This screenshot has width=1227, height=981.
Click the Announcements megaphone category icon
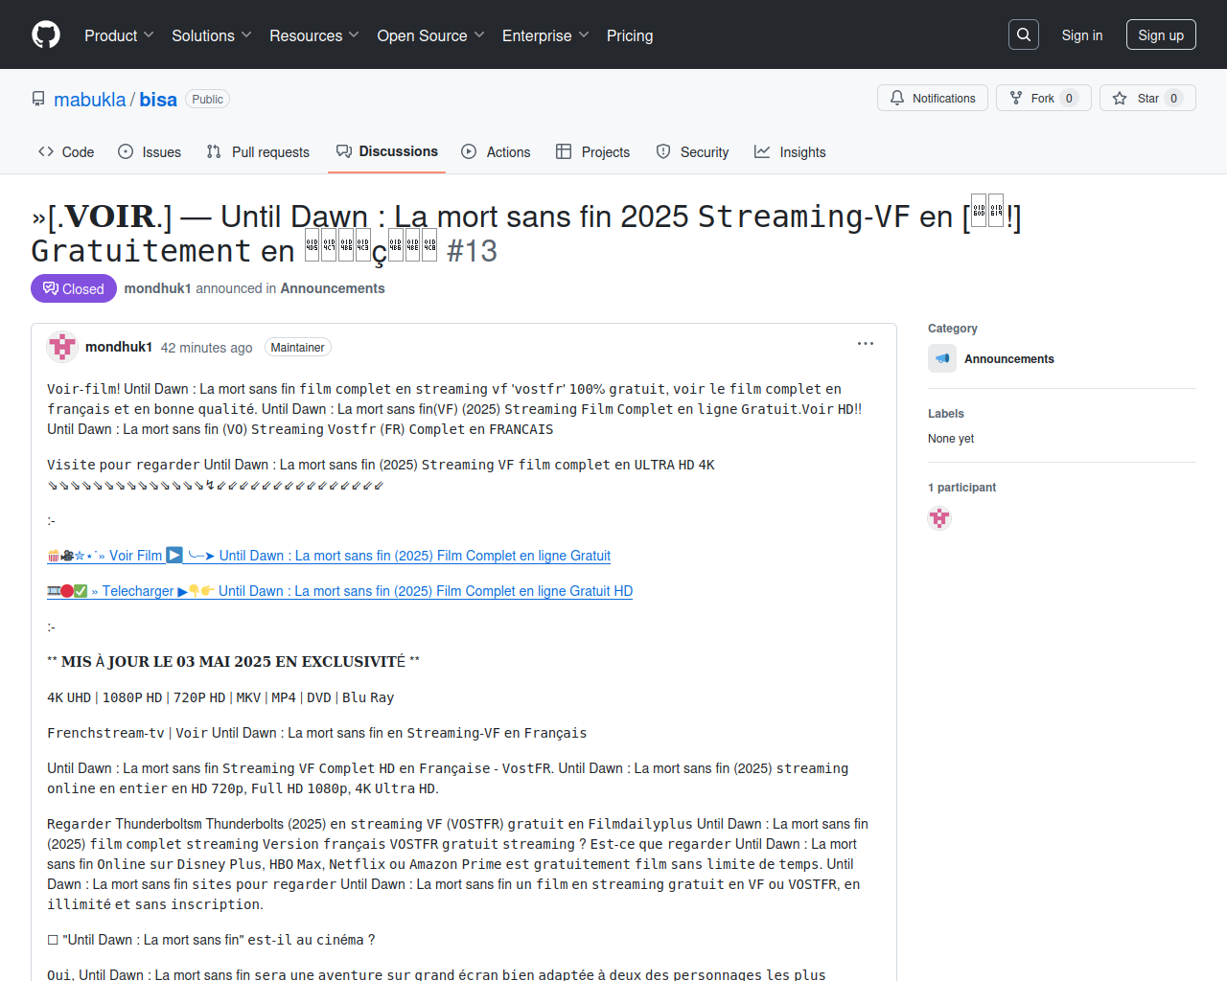[x=942, y=358]
